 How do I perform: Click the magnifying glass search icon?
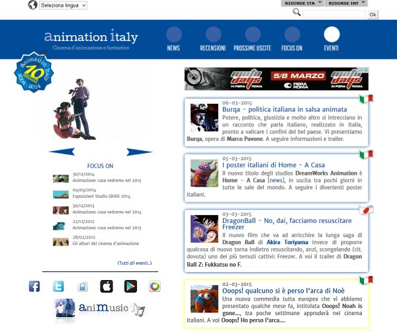(296, 12)
